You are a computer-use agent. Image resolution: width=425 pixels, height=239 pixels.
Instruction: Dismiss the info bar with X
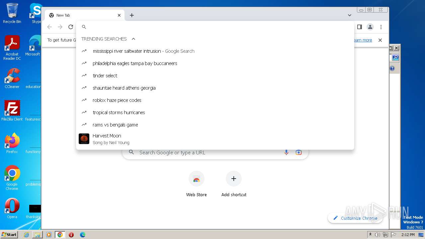click(380, 40)
